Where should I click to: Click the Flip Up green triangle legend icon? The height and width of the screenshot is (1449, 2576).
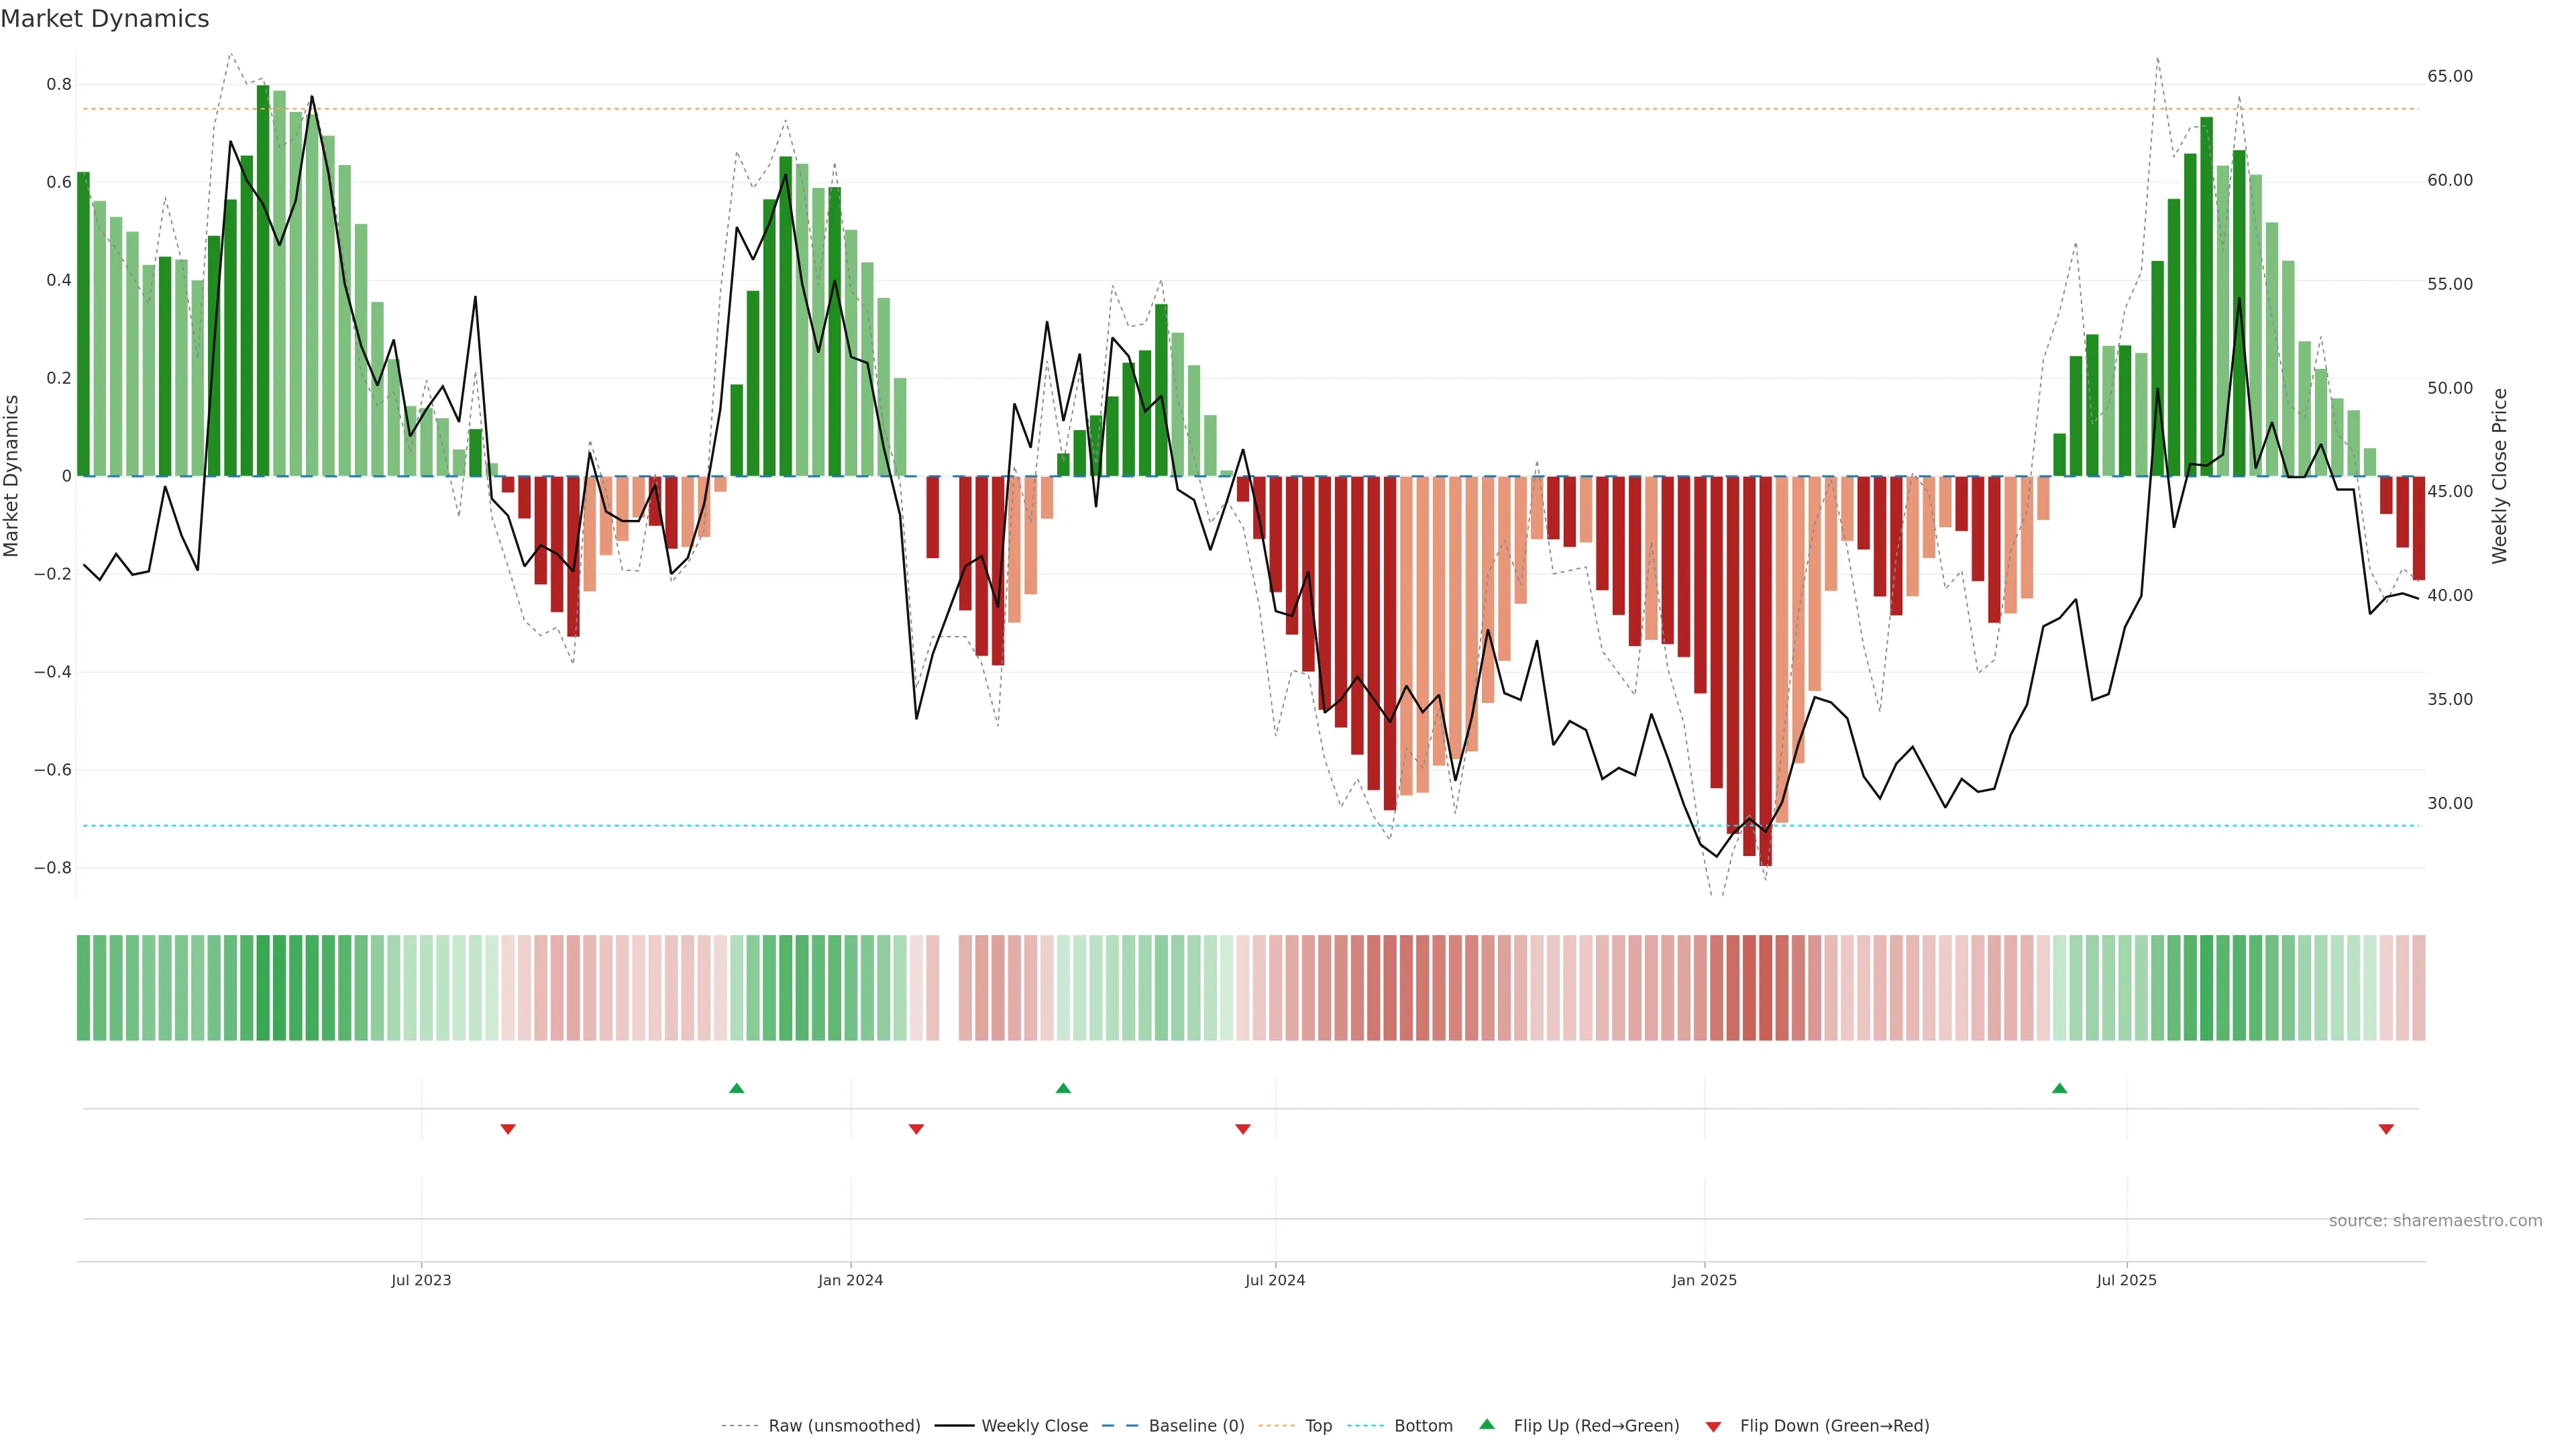coord(1486,1424)
